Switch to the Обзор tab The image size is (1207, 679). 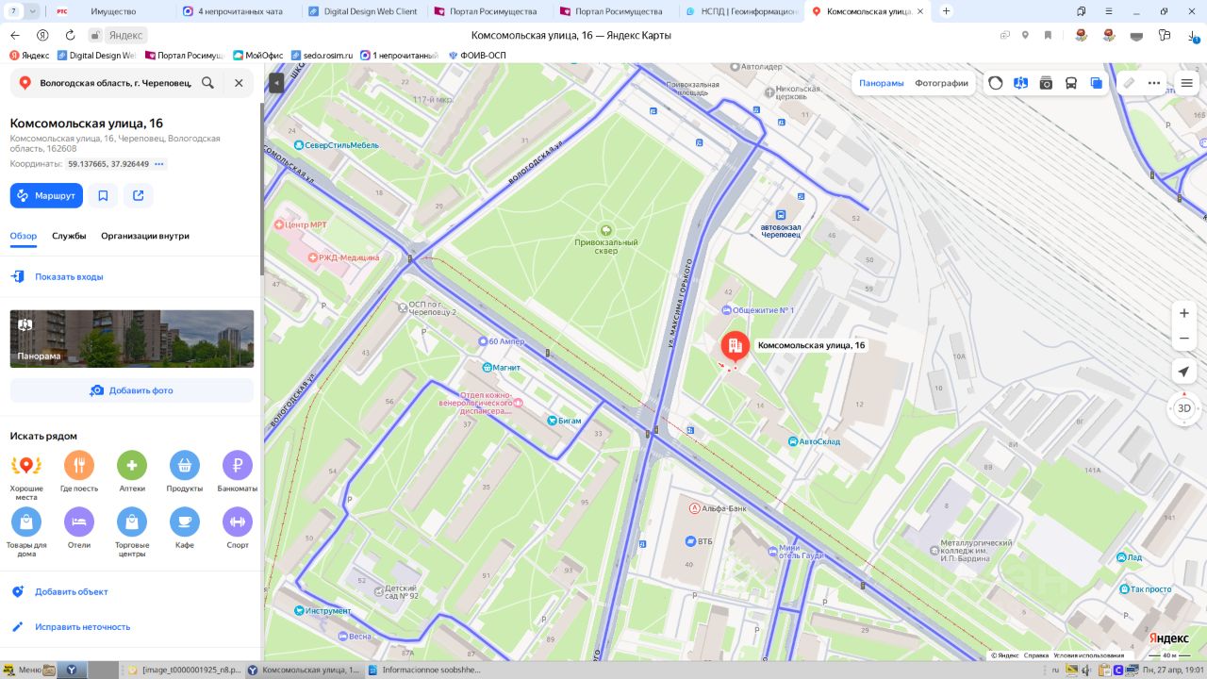24,236
